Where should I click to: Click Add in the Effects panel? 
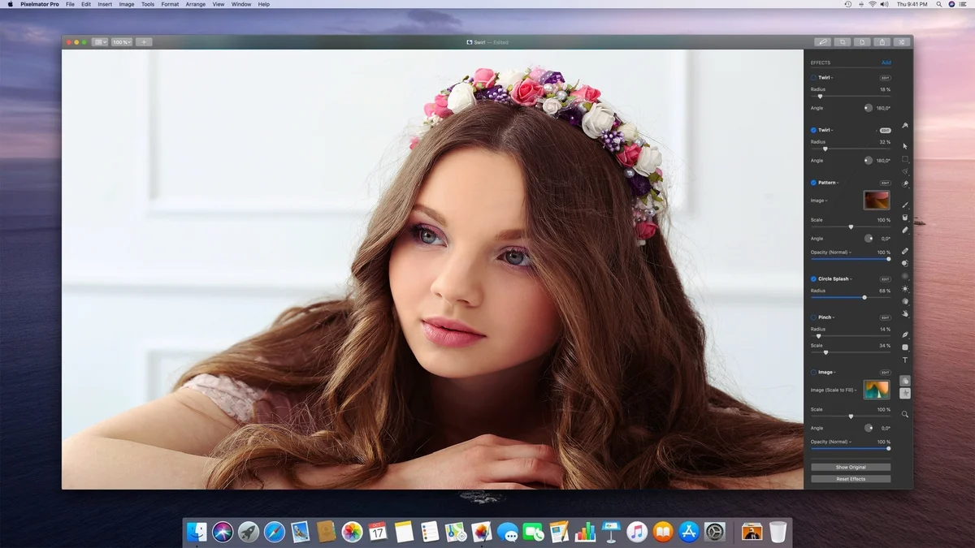886,63
